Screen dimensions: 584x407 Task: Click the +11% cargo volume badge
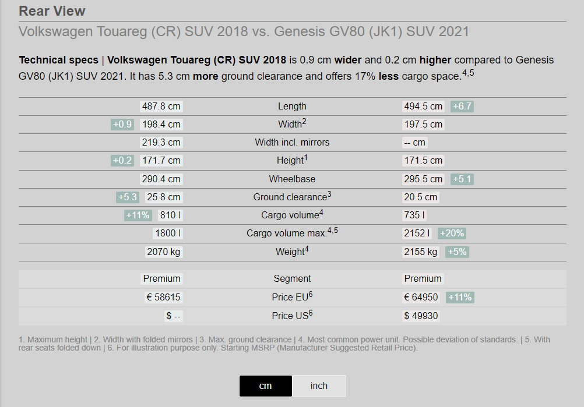tap(138, 215)
